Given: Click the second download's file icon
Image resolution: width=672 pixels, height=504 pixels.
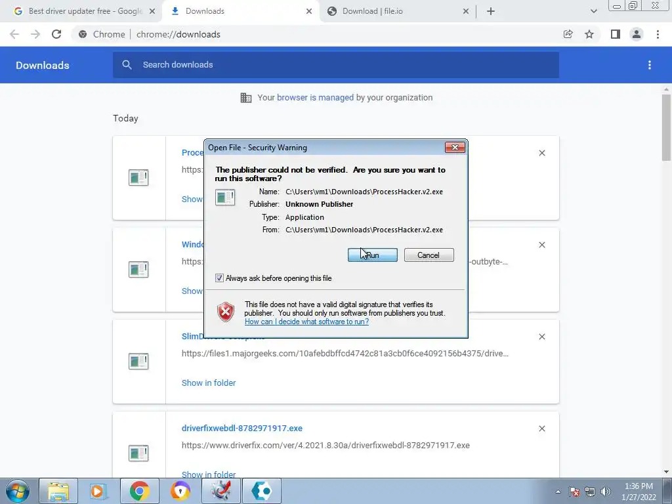Looking at the screenshot, I should pyautogui.click(x=138, y=270).
